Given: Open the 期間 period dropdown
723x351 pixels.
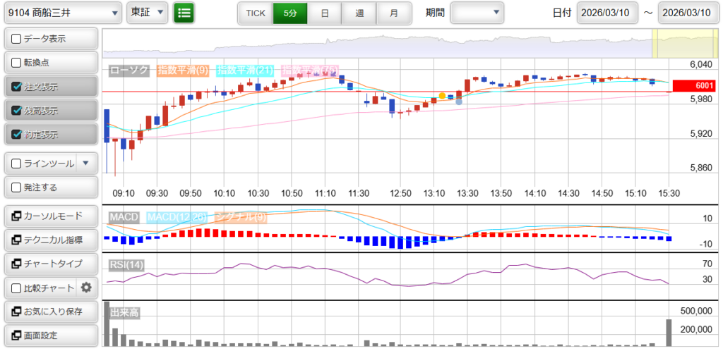Looking at the screenshot, I should [x=477, y=13].
